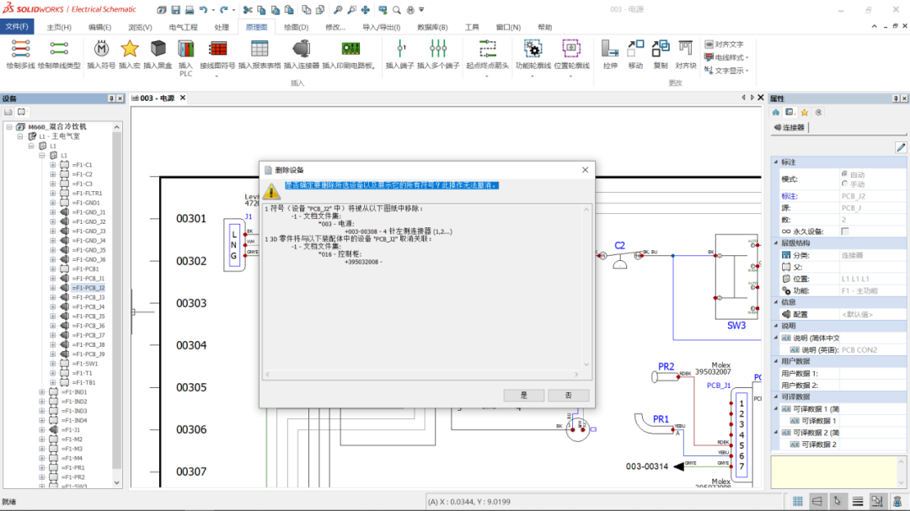Click the 是 button in delete dialog
This screenshot has height=511, width=910.
coord(524,394)
